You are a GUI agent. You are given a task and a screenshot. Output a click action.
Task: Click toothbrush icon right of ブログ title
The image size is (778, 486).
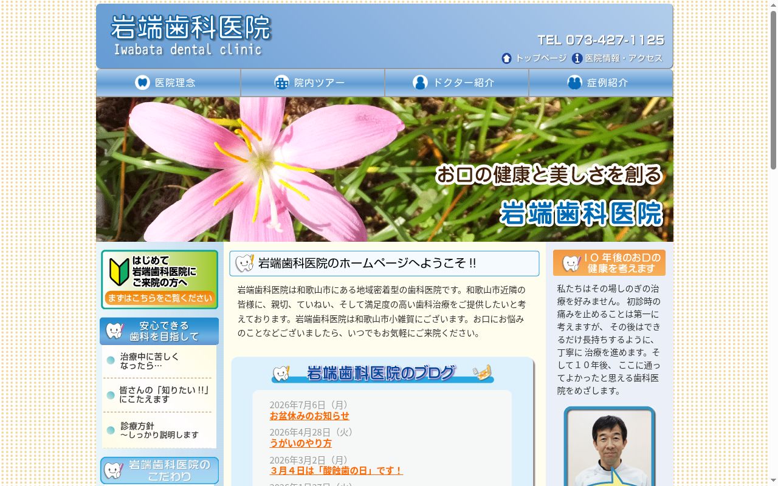coord(483,372)
